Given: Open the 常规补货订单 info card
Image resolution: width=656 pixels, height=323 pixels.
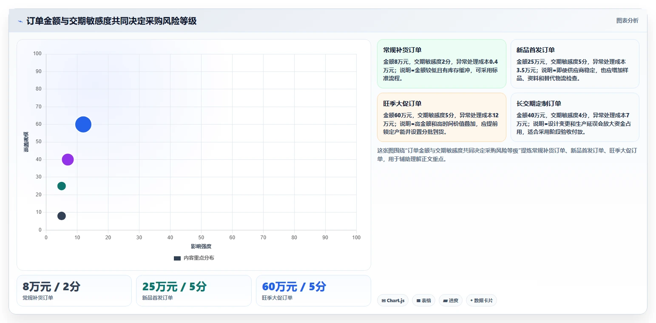Looking at the screenshot, I should 442,64.
